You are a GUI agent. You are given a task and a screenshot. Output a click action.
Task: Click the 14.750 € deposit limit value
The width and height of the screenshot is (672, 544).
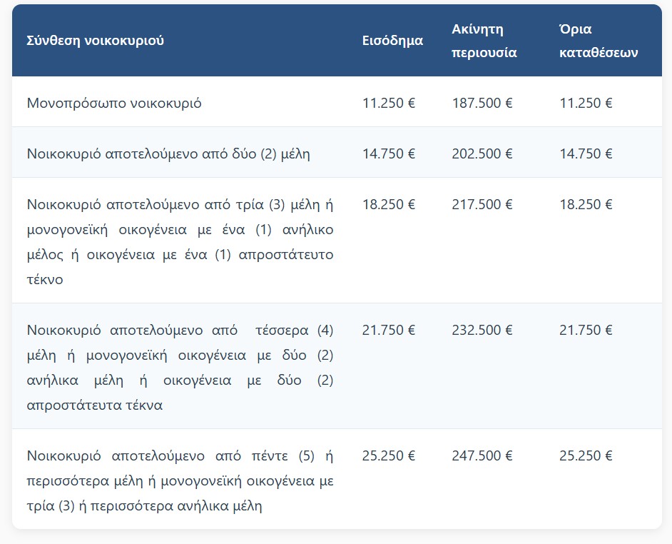click(586, 153)
